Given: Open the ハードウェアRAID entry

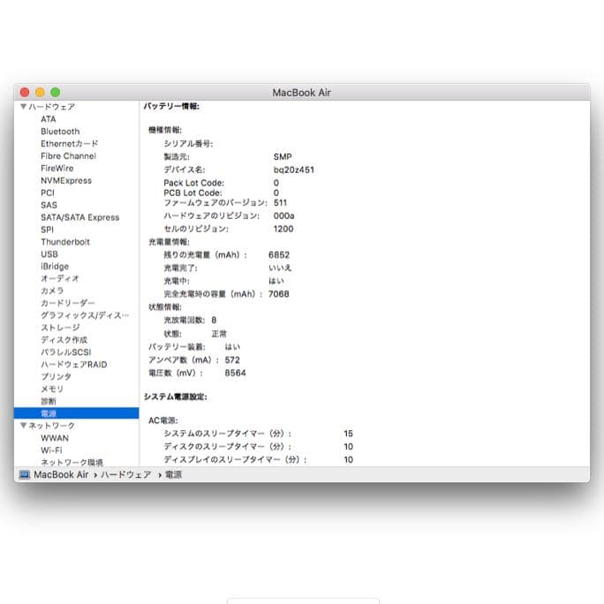Looking at the screenshot, I should click(74, 365).
